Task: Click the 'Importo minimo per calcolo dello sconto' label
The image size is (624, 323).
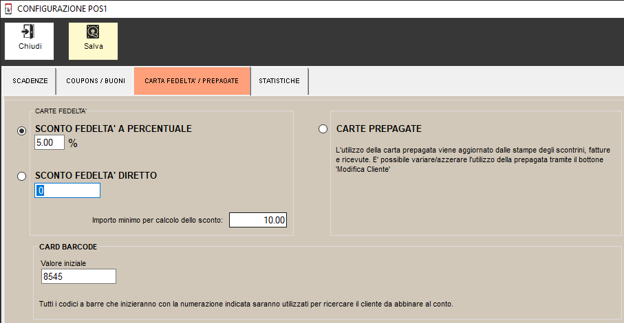Action: point(158,221)
